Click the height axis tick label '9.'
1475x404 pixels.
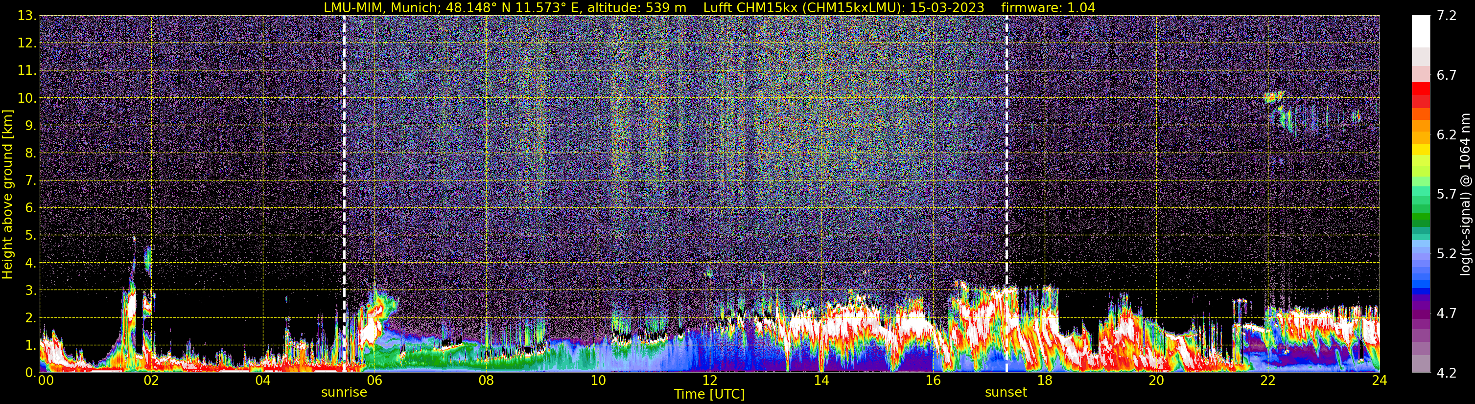30,126
